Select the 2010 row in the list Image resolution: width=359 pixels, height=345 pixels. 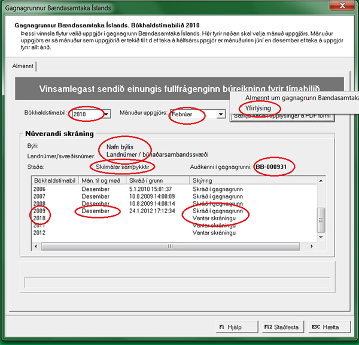(x=174, y=218)
